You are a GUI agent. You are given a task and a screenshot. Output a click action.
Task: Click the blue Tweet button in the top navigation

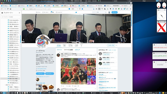pos(115,12)
